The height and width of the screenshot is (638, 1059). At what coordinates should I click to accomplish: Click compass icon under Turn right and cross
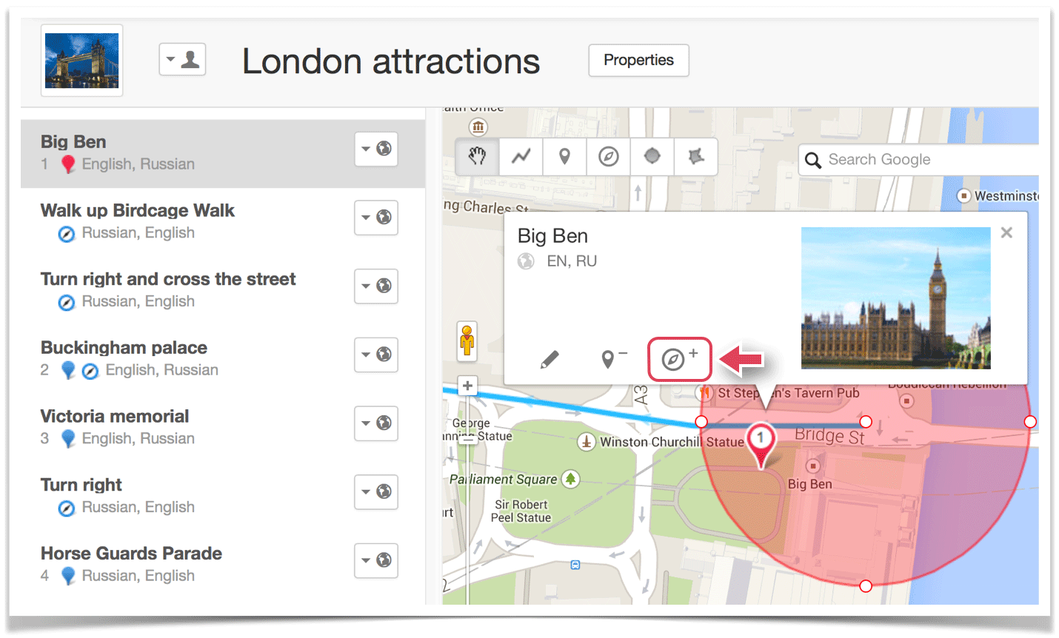click(67, 303)
